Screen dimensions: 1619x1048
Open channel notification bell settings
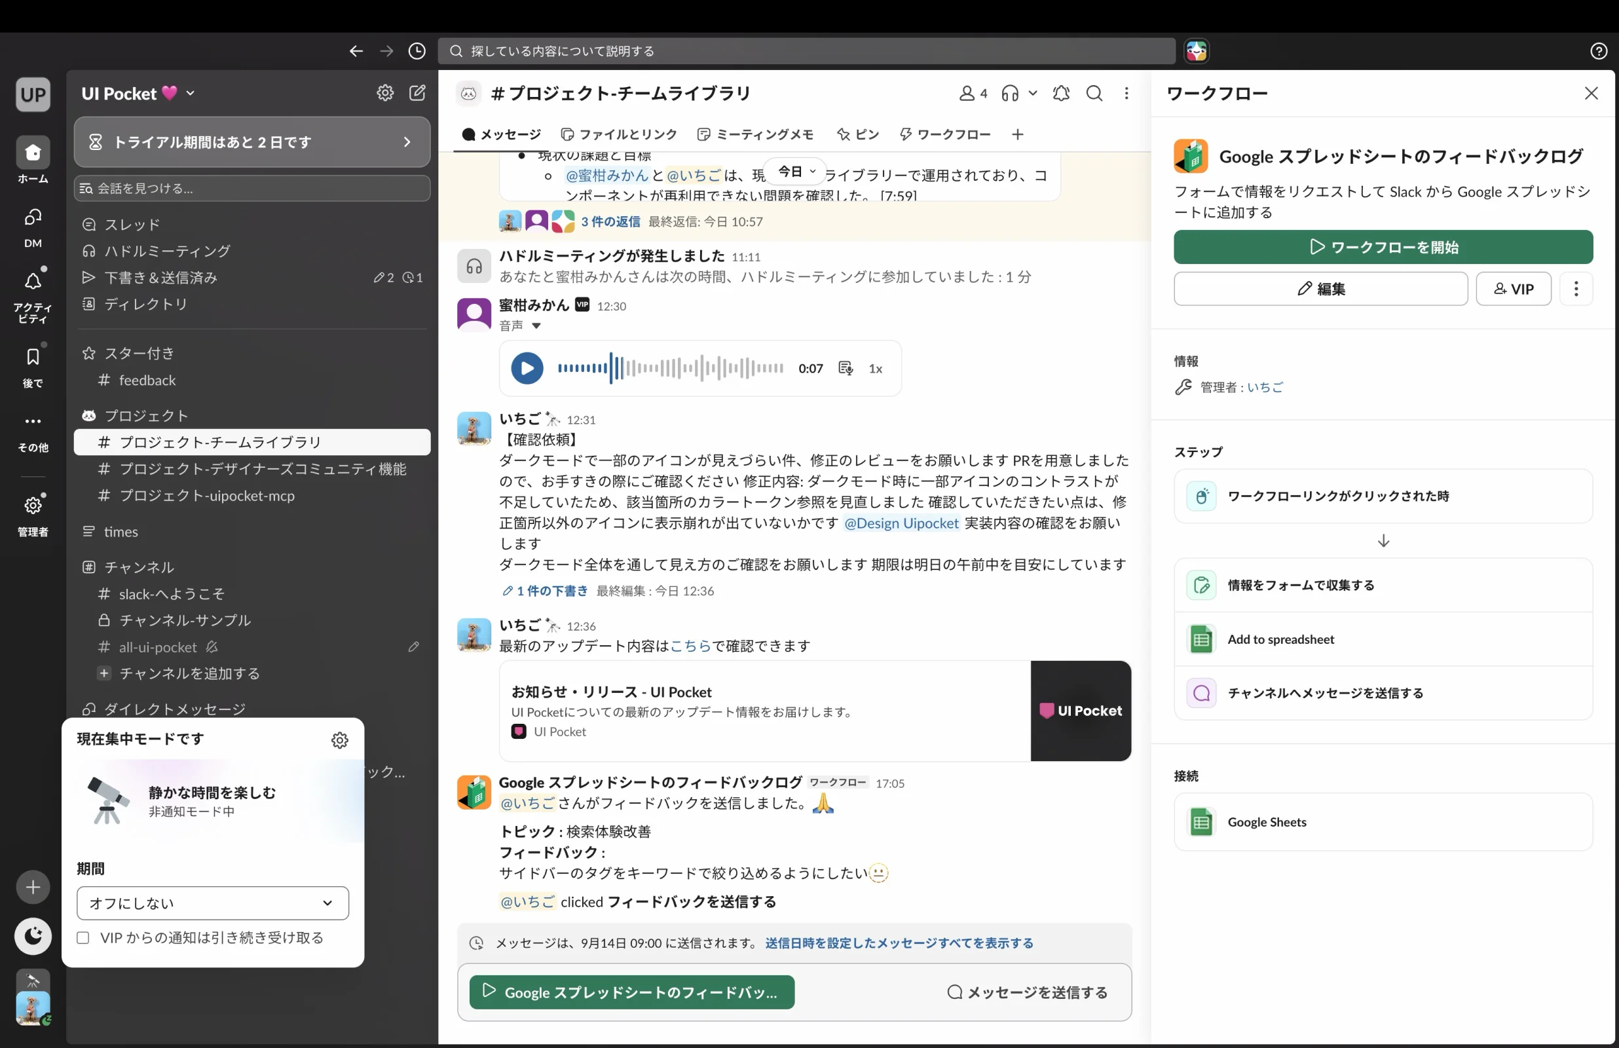(x=1061, y=93)
